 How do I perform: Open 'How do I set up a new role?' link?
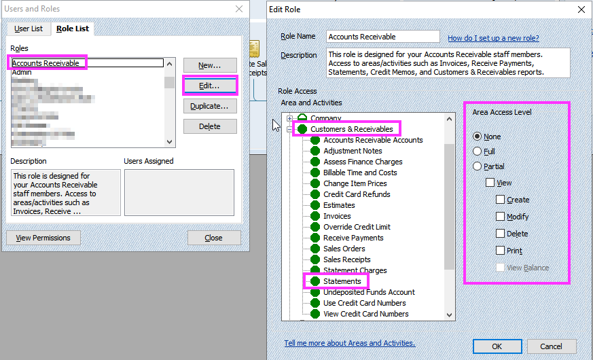tap(493, 38)
